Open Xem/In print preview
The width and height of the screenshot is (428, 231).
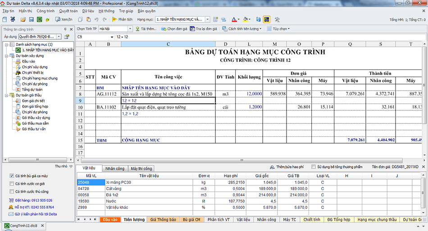(x=64, y=19)
